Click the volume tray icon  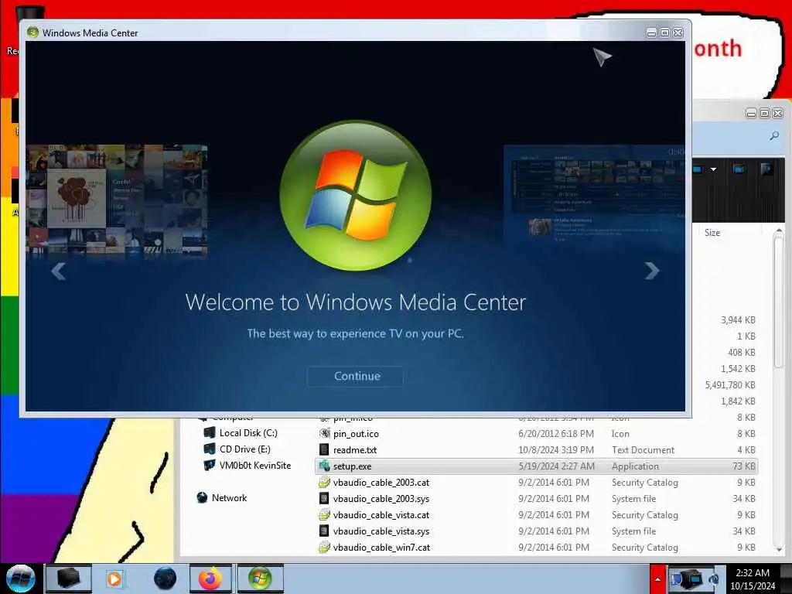(x=714, y=580)
